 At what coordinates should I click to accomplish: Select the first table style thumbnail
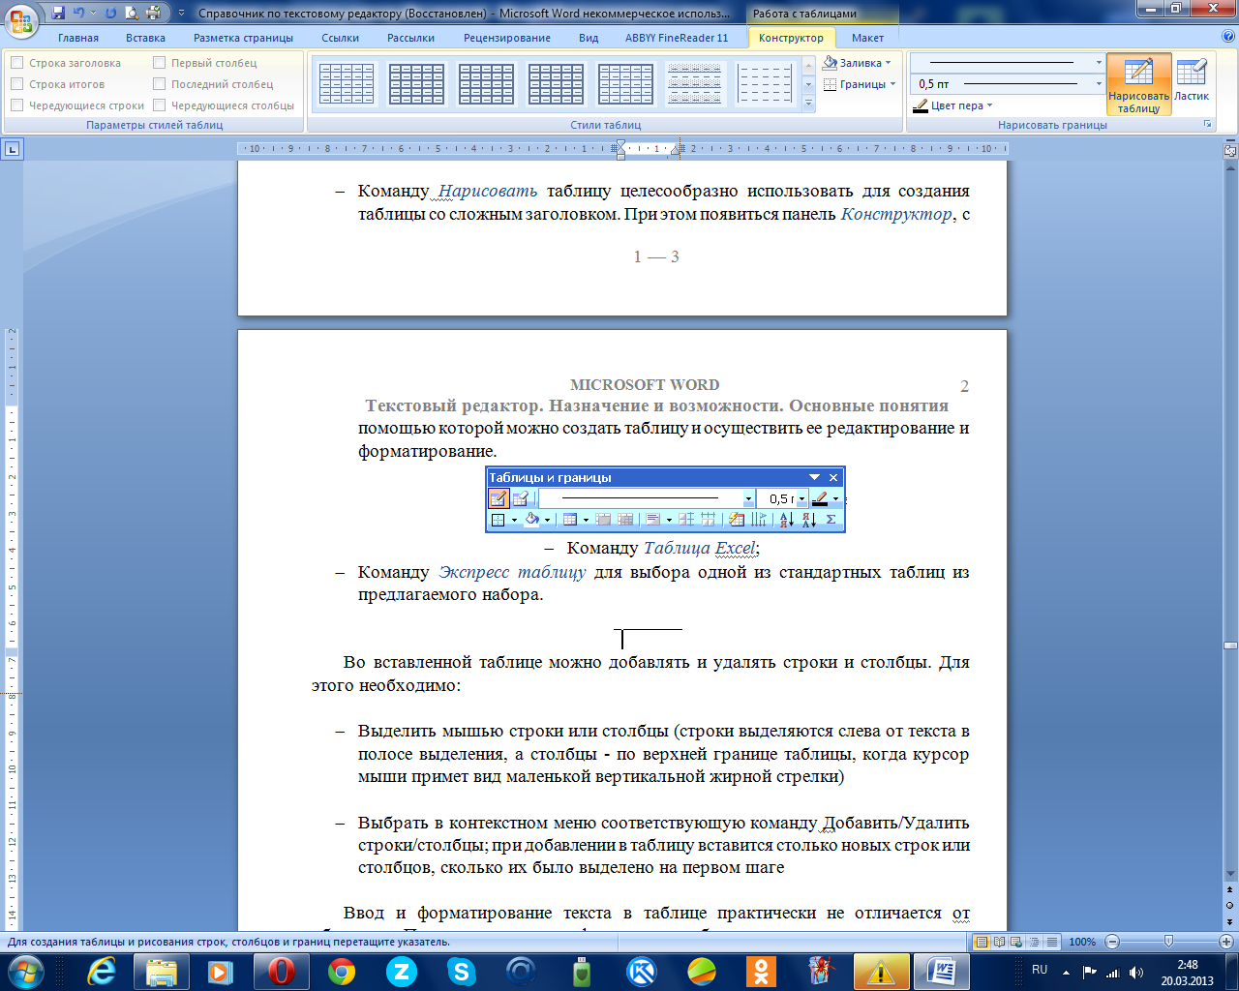tap(347, 84)
